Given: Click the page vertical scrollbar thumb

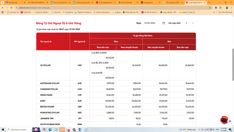Looking at the screenshot, I should coord(233,65).
